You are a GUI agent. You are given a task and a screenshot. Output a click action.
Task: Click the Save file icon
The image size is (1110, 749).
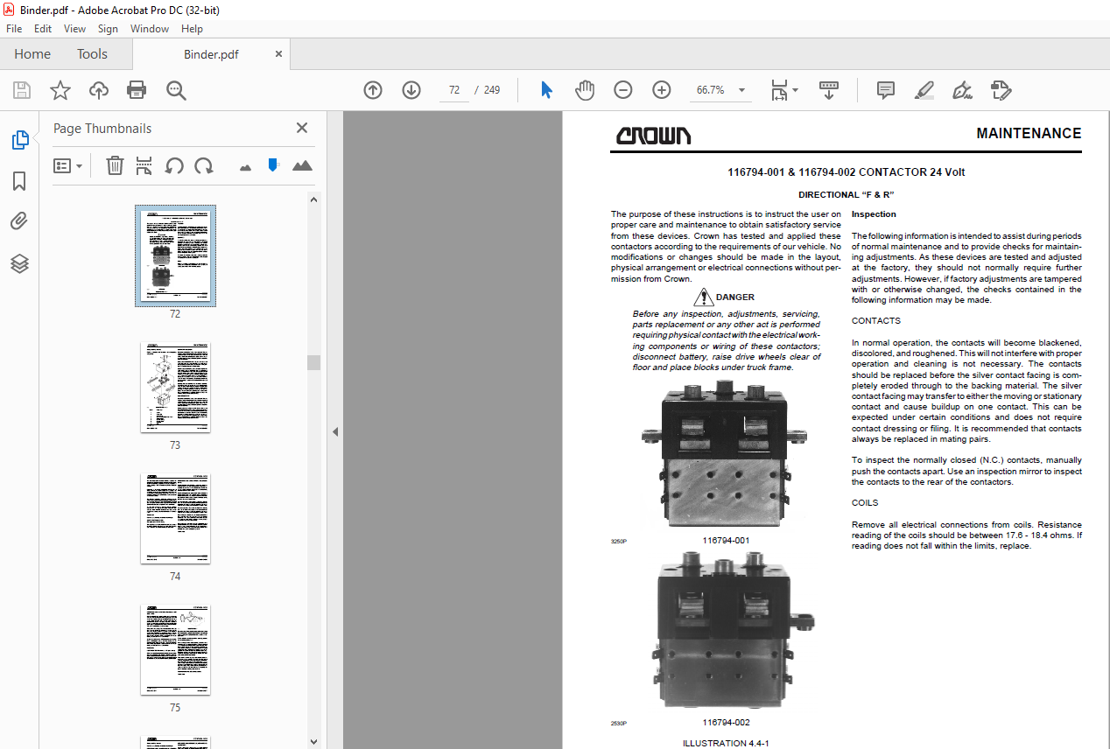click(22, 90)
